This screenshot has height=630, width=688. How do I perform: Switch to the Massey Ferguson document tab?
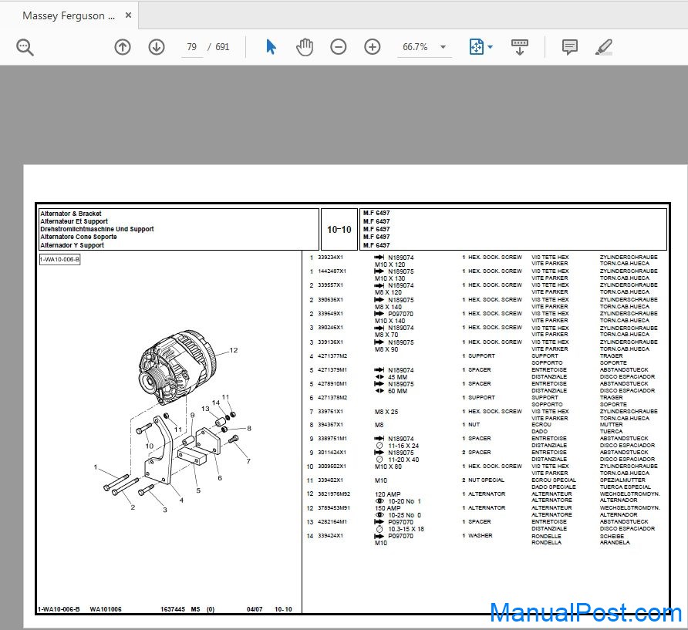(69, 15)
